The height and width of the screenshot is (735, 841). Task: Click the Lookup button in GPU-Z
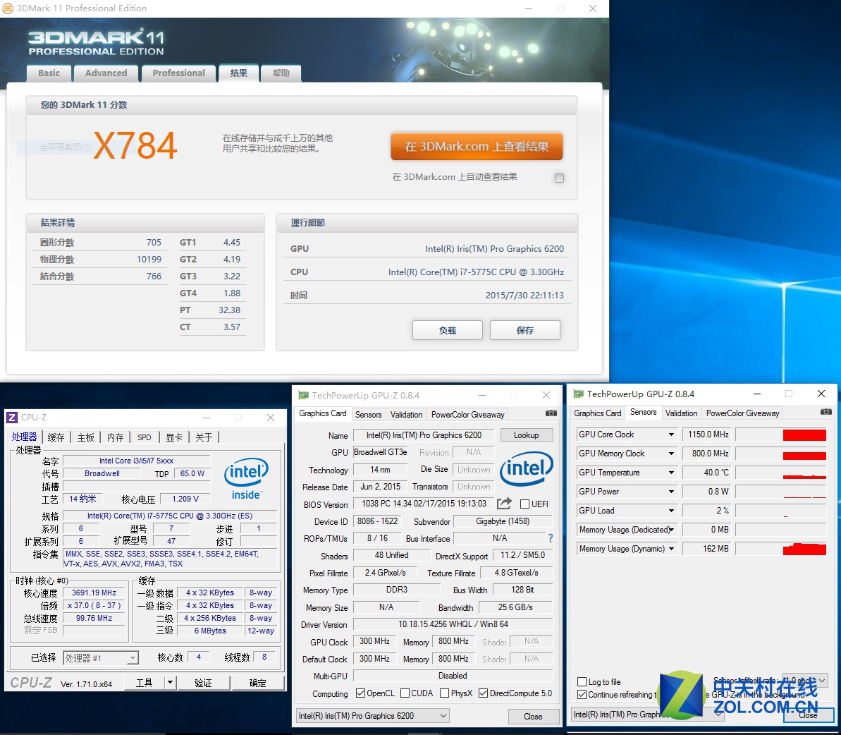coord(526,435)
